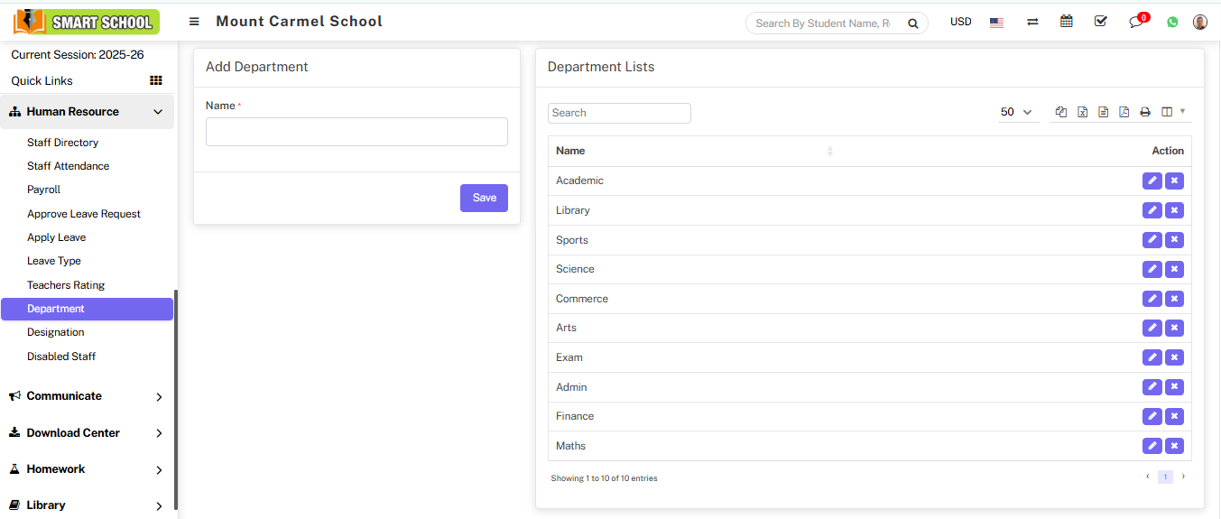Print the department list
The width and height of the screenshot is (1221, 519).
click(x=1145, y=112)
